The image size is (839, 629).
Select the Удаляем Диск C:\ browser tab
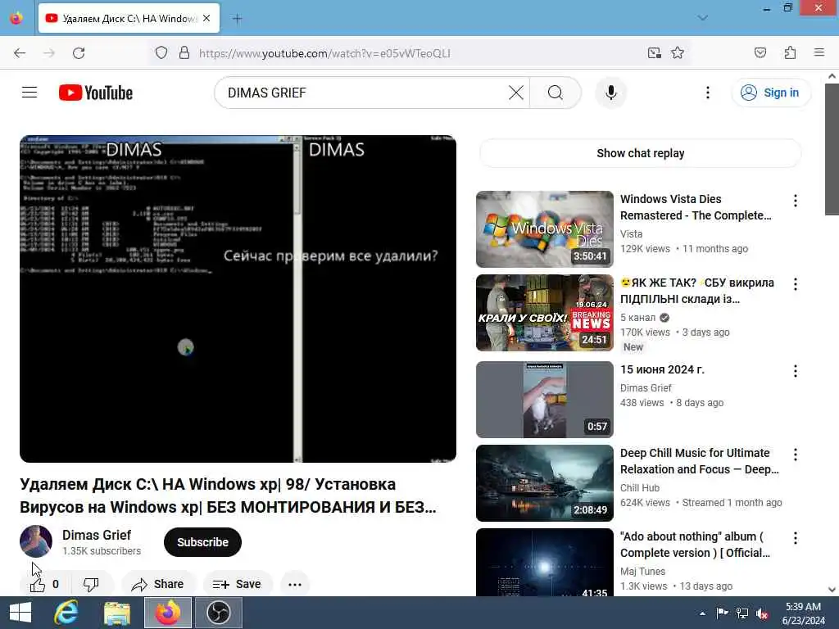coord(129,18)
